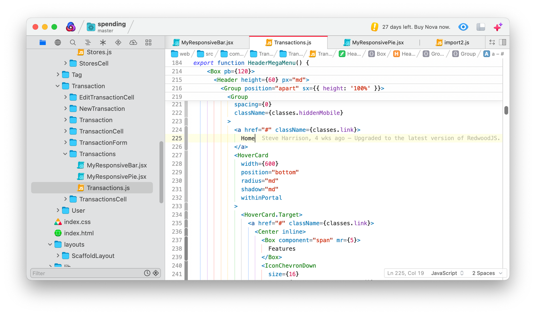Viewport: 536px width, 315px height.
Task: Switch to the MyResponsiveBar.jsx tab
Action: coord(207,42)
